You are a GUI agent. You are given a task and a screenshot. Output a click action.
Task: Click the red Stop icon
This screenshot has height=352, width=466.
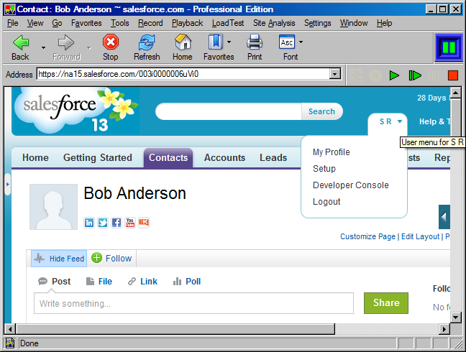pos(111,42)
